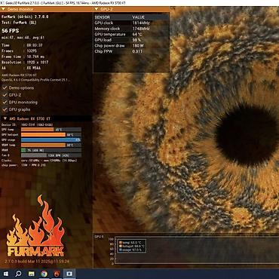Click the VALUE column header
The height and width of the screenshot is (279, 279).
138,17
